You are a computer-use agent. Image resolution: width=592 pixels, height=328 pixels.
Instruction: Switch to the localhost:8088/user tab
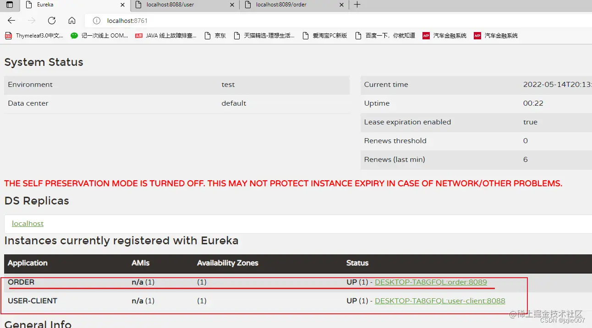click(x=185, y=5)
